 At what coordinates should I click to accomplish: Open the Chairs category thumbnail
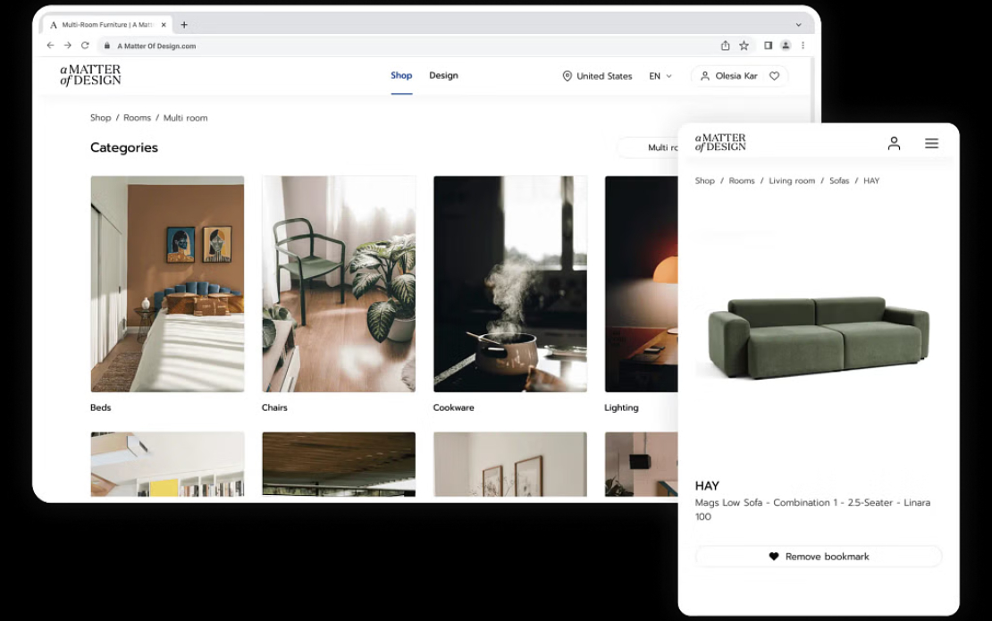coord(339,284)
